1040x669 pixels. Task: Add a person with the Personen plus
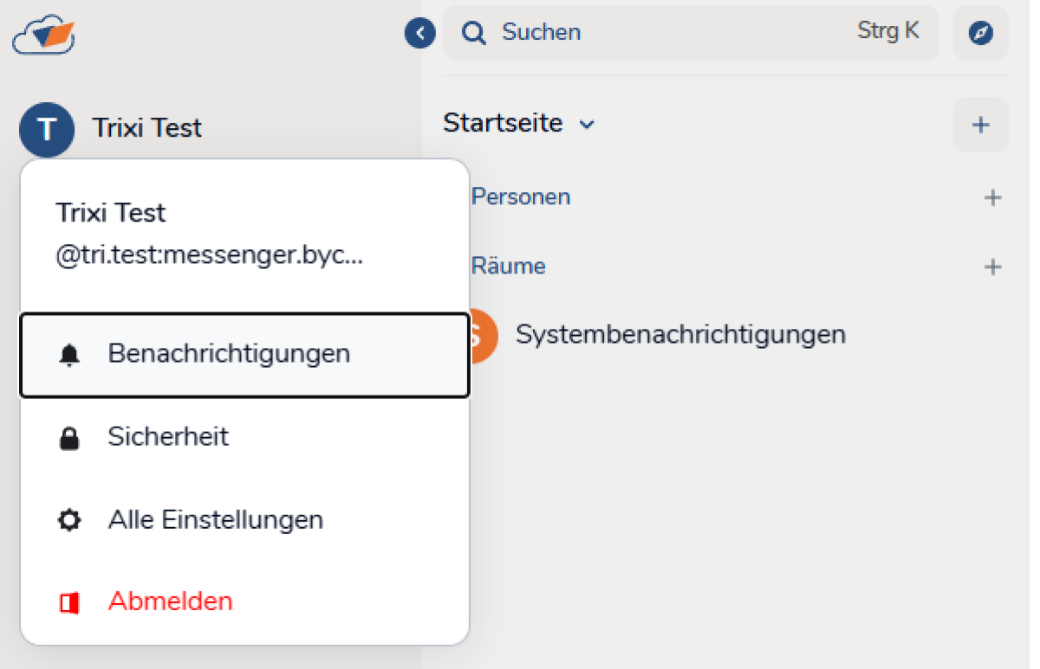tap(992, 198)
